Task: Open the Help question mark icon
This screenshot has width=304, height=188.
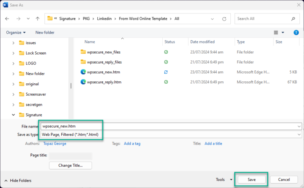Action: coord(296,32)
